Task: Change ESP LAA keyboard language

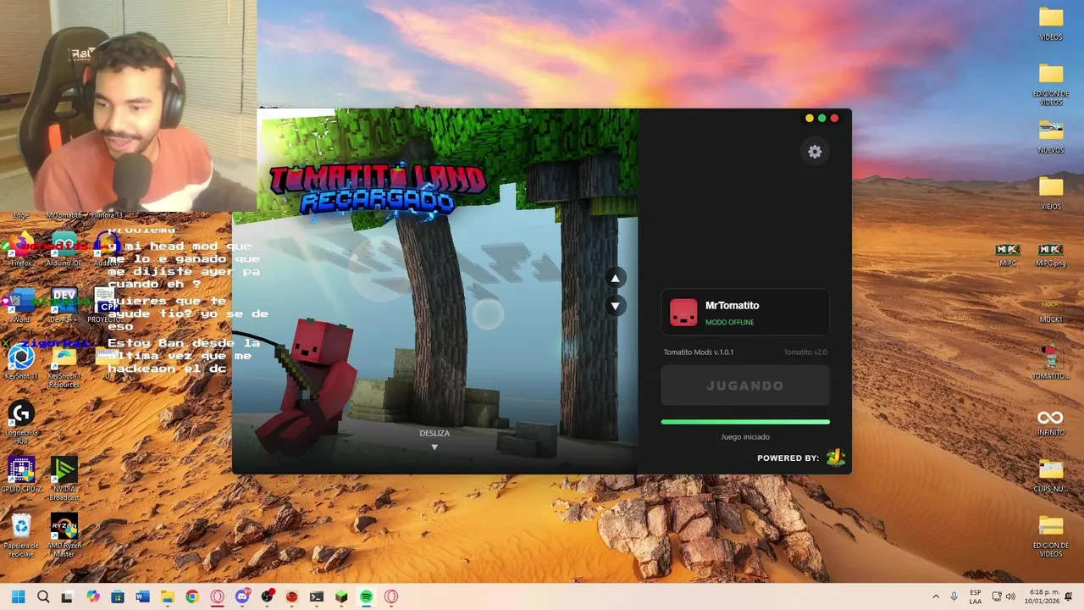Action: click(976, 596)
